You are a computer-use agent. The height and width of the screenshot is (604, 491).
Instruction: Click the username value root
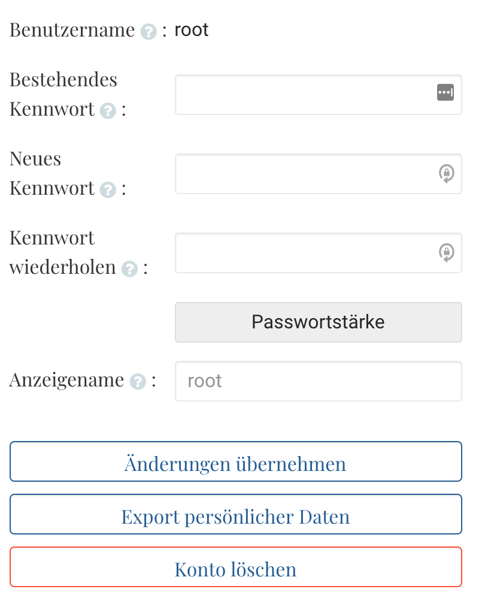192,30
